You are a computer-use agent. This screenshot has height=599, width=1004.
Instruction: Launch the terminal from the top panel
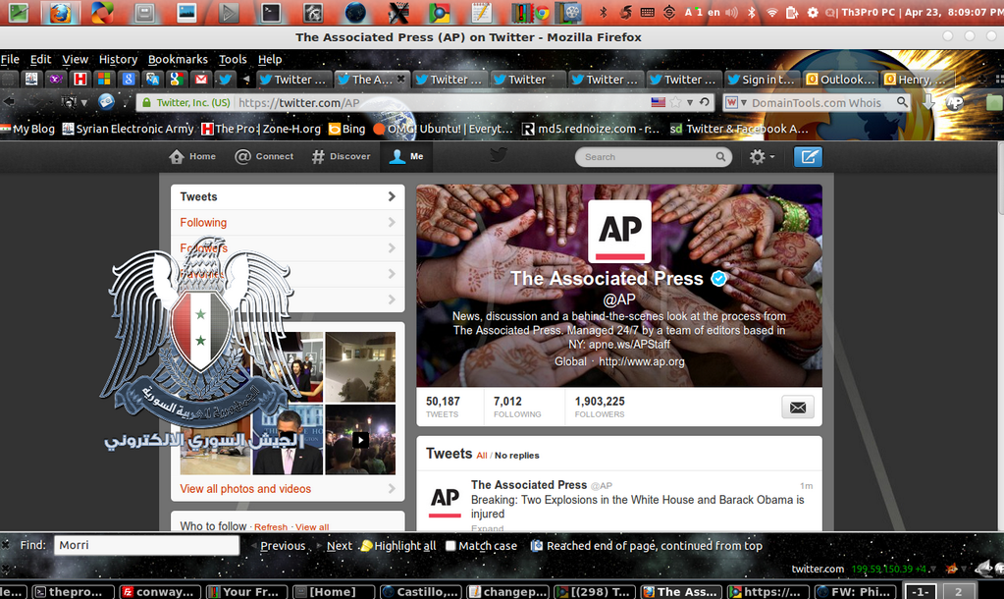(271, 12)
